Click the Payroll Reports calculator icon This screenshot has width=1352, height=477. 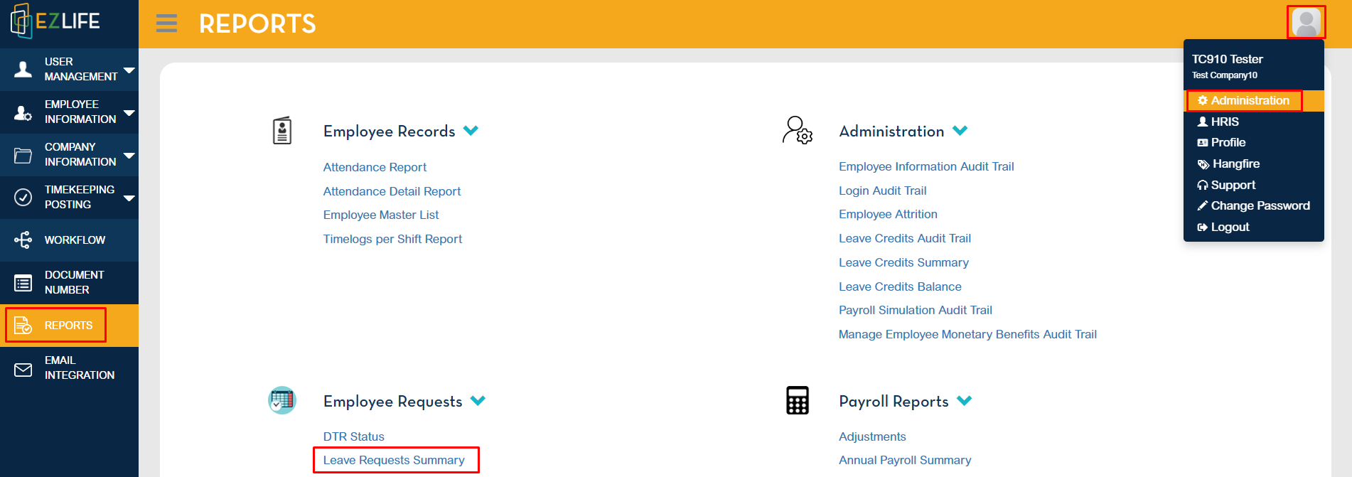click(797, 400)
